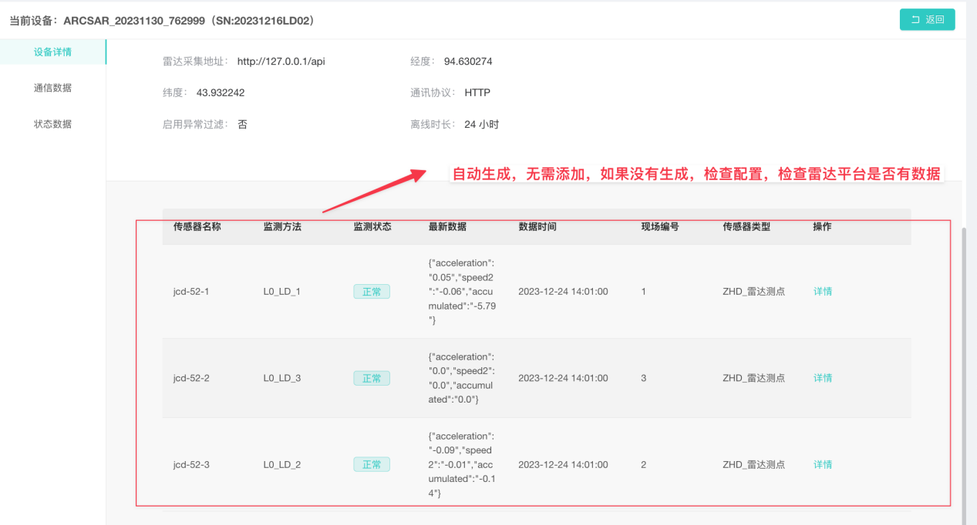Click 正常 status badge for jcd-52-3
Viewport: 977px width, 525px height.
coord(372,465)
